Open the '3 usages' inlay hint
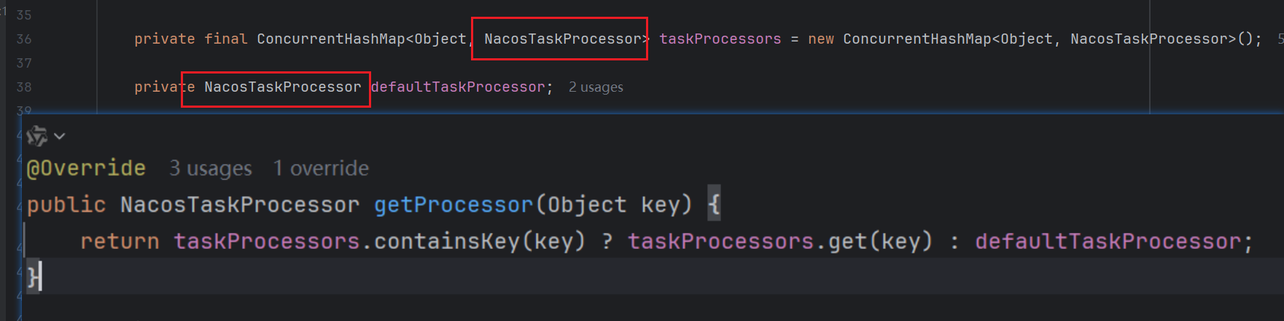 (210, 169)
